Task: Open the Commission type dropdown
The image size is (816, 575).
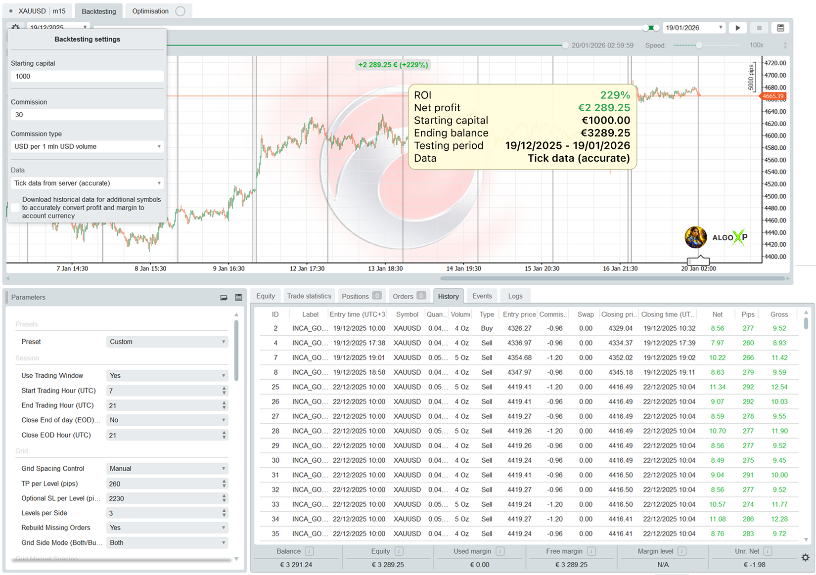Action: click(87, 146)
